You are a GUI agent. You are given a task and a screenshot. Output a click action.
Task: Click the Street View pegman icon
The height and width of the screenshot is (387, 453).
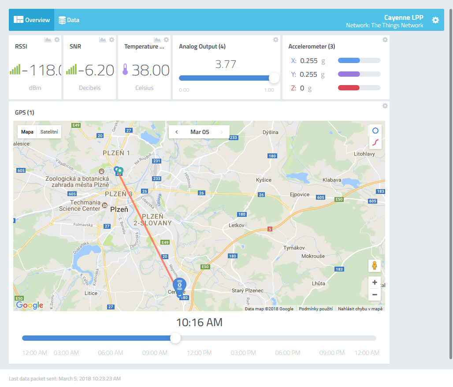(x=375, y=266)
